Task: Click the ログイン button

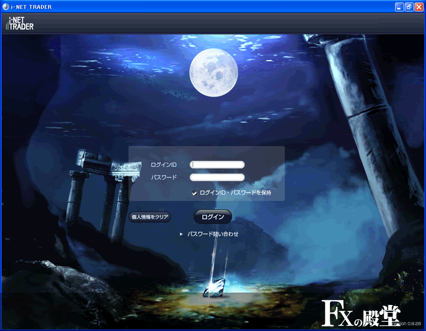Action: point(213,217)
